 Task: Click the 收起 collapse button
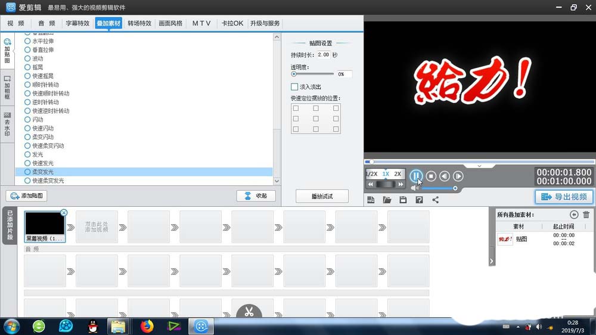[256, 196]
